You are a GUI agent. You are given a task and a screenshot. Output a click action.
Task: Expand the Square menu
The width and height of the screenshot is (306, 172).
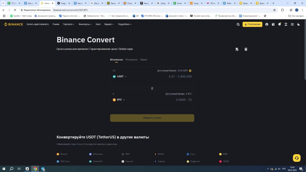109,24
